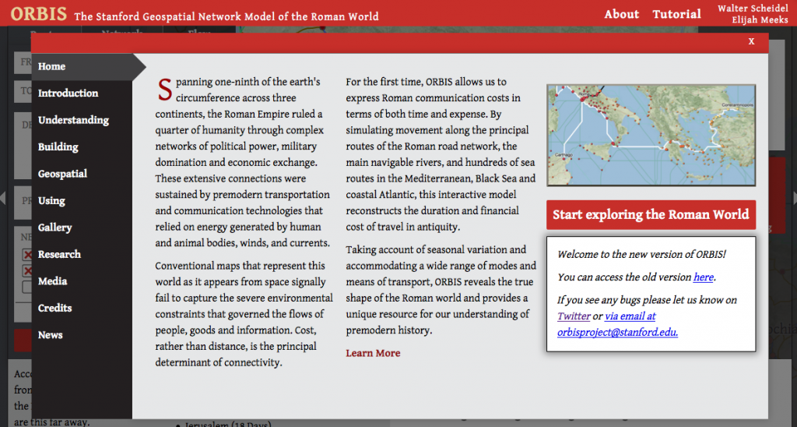Open the Gallery section
The image size is (797, 427).
pos(54,228)
